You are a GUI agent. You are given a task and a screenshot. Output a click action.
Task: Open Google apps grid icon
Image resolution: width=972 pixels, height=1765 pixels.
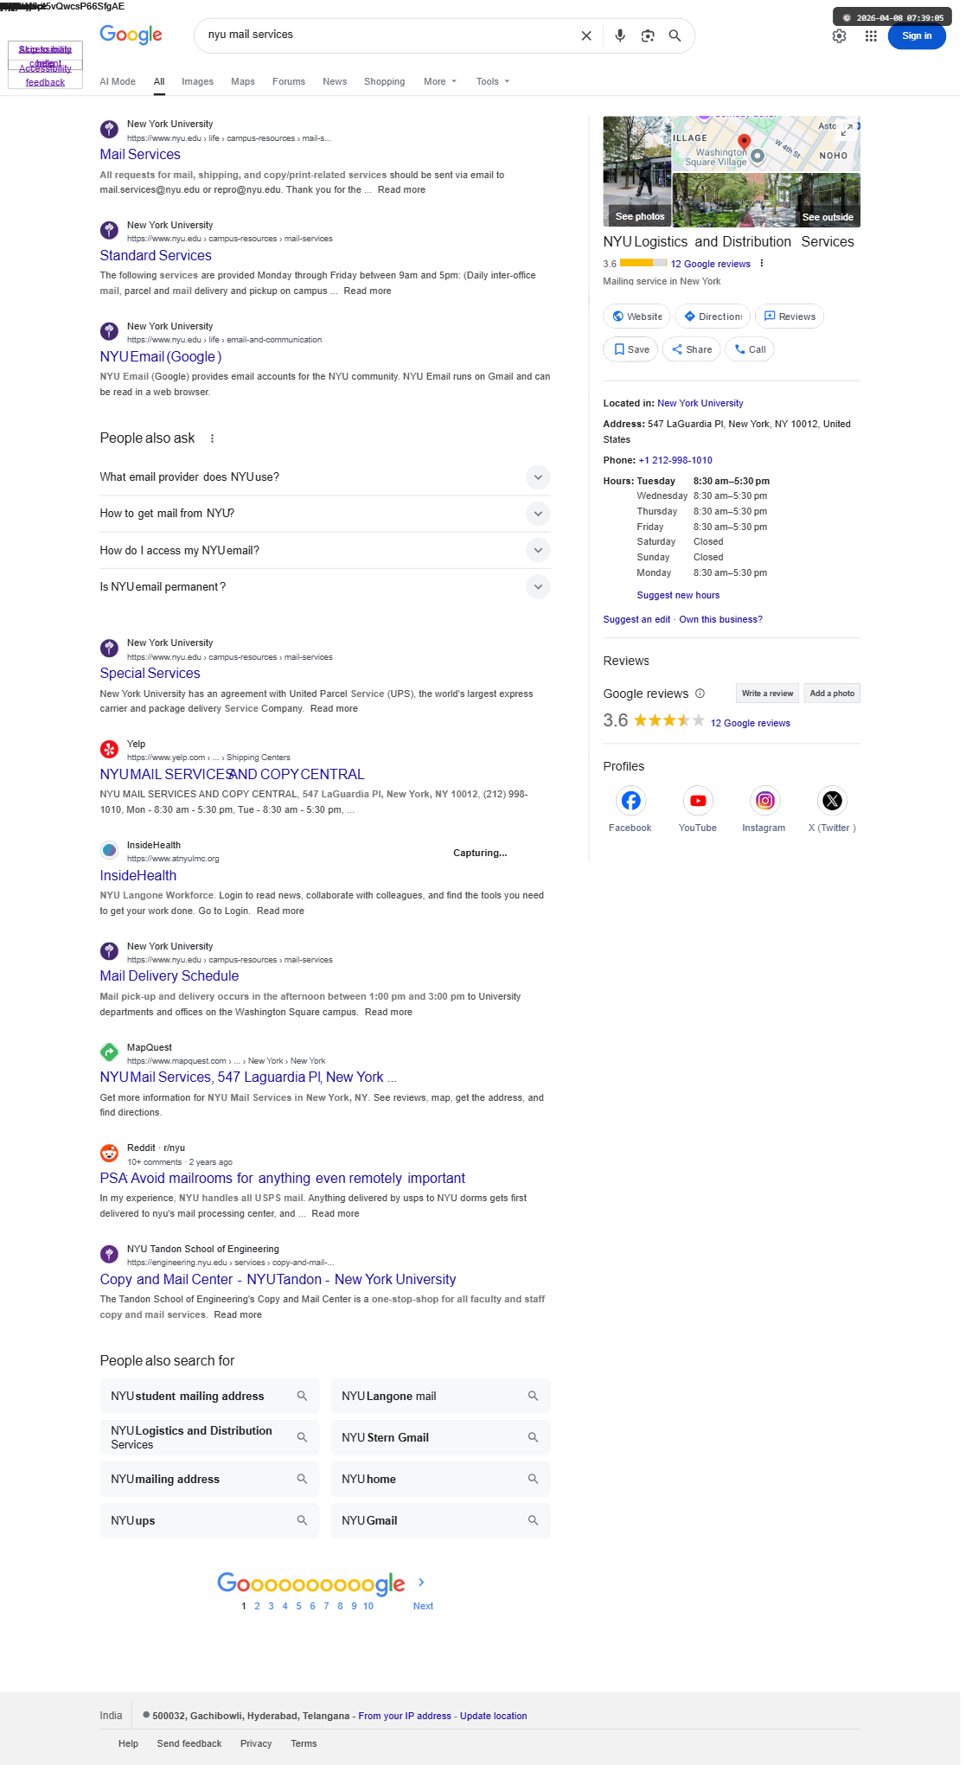click(x=871, y=35)
